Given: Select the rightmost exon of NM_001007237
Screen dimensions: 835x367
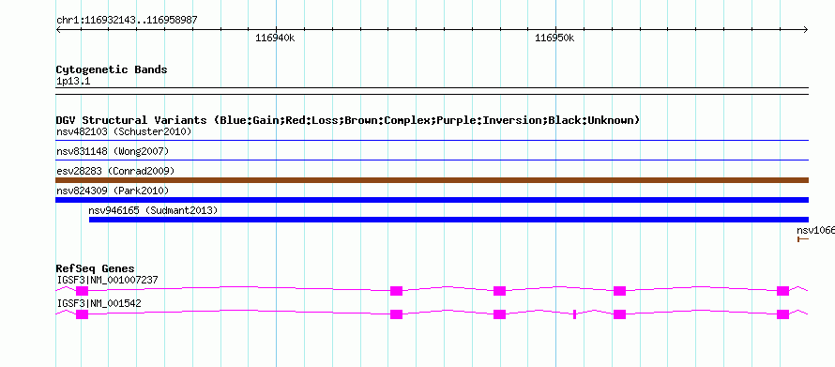Looking at the screenshot, I should tap(782, 291).
